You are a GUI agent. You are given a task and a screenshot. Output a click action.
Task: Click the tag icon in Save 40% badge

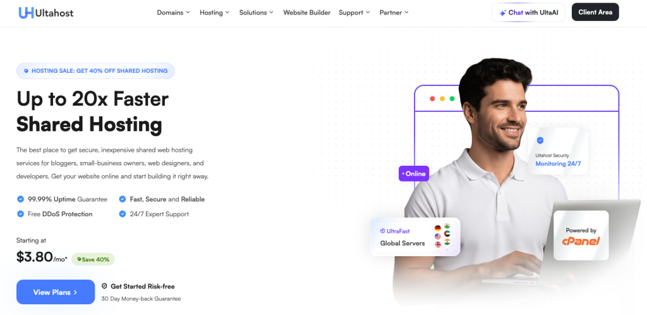(79, 259)
